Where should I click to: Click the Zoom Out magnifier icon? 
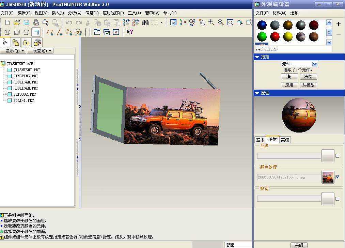pyautogui.click(x=221, y=22)
